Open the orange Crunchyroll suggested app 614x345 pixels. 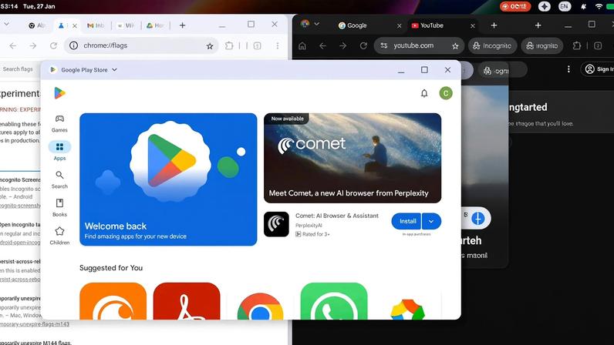[x=113, y=301]
